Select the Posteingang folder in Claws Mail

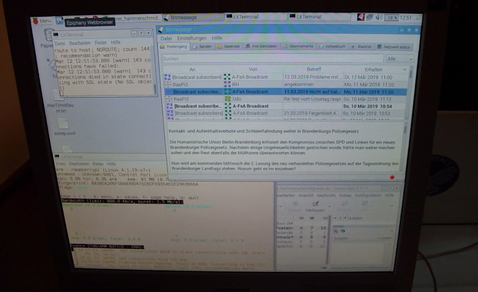click(x=302, y=228)
